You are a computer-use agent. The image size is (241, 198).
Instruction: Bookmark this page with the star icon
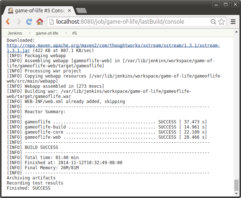pos(221,21)
